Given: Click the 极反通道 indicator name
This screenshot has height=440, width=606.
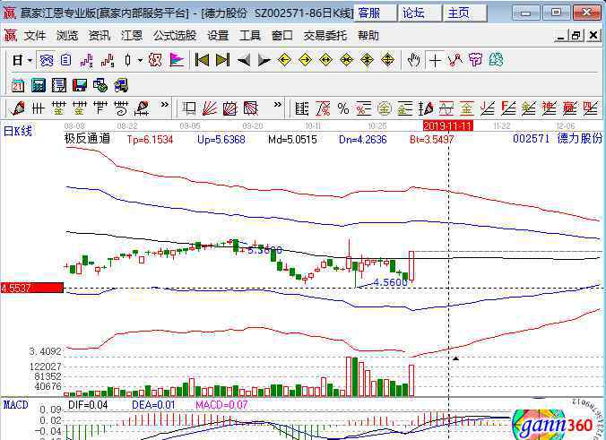Looking at the screenshot, I should click(87, 139).
